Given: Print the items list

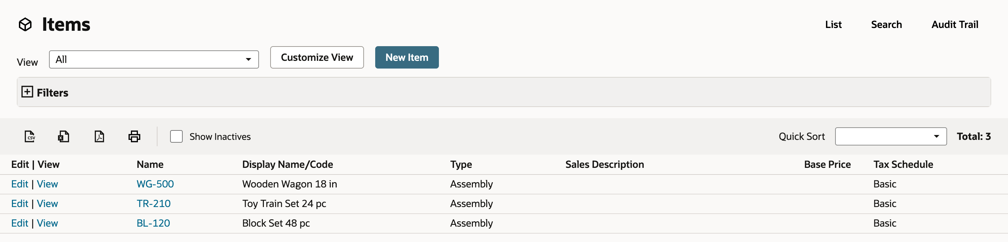Looking at the screenshot, I should tap(134, 136).
